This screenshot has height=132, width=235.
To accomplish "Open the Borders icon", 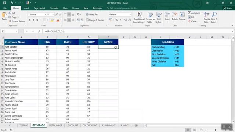I will (45, 20).
